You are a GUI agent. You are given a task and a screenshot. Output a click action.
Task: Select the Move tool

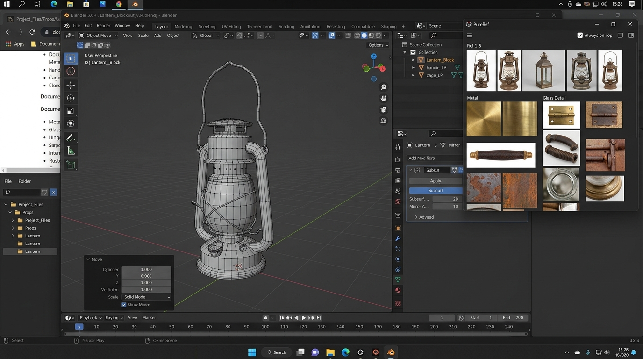click(x=71, y=85)
